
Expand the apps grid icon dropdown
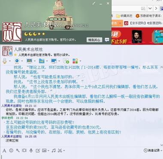80,61
